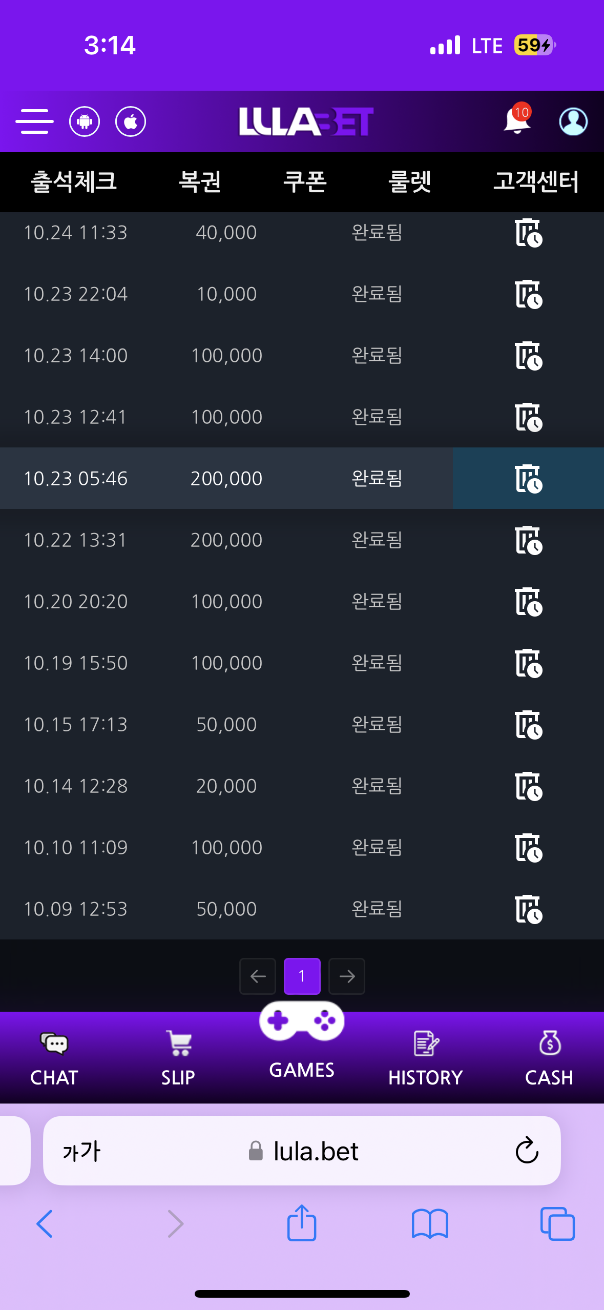Open the 룰렛 tab

tap(409, 181)
